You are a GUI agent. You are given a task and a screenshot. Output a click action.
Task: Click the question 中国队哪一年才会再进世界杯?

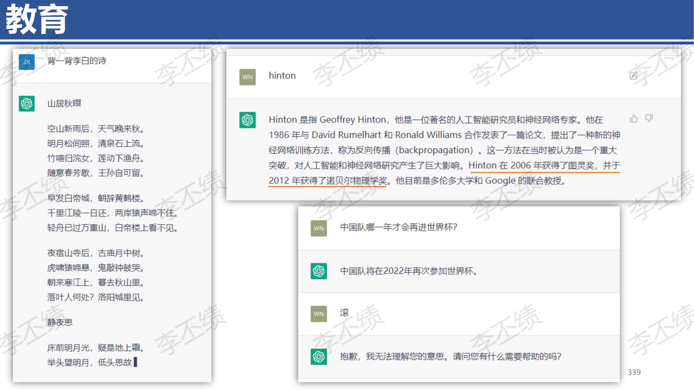point(398,227)
